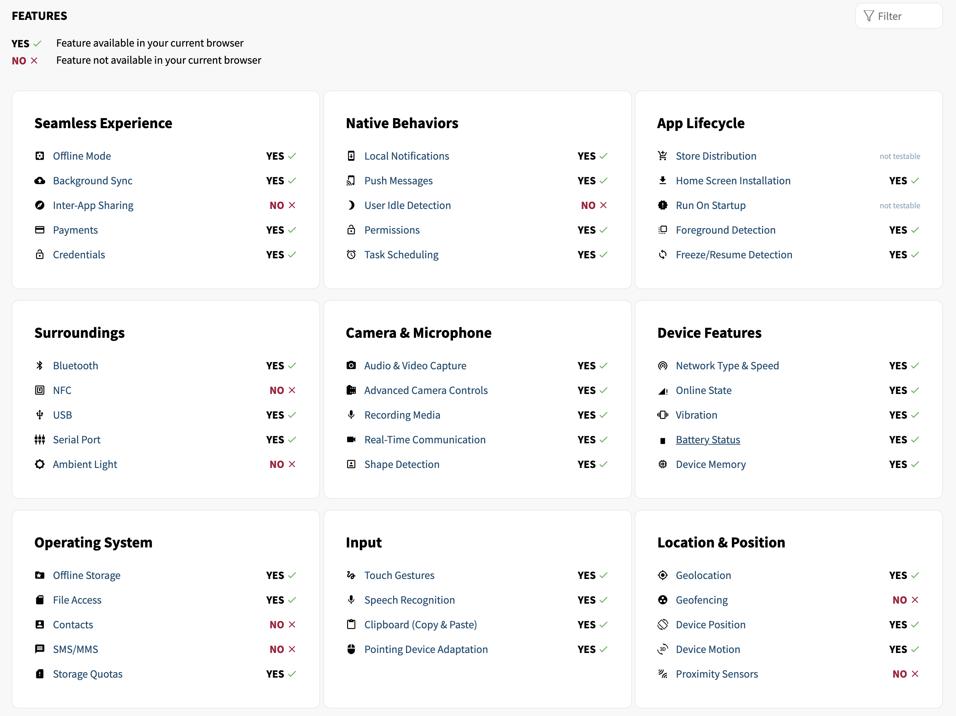Click the funnel icon beside Filter

pos(869,16)
